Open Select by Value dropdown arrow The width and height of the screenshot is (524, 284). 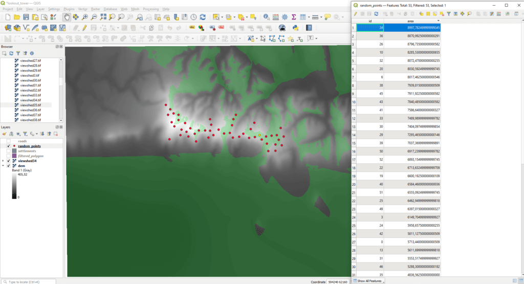pos(234,17)
